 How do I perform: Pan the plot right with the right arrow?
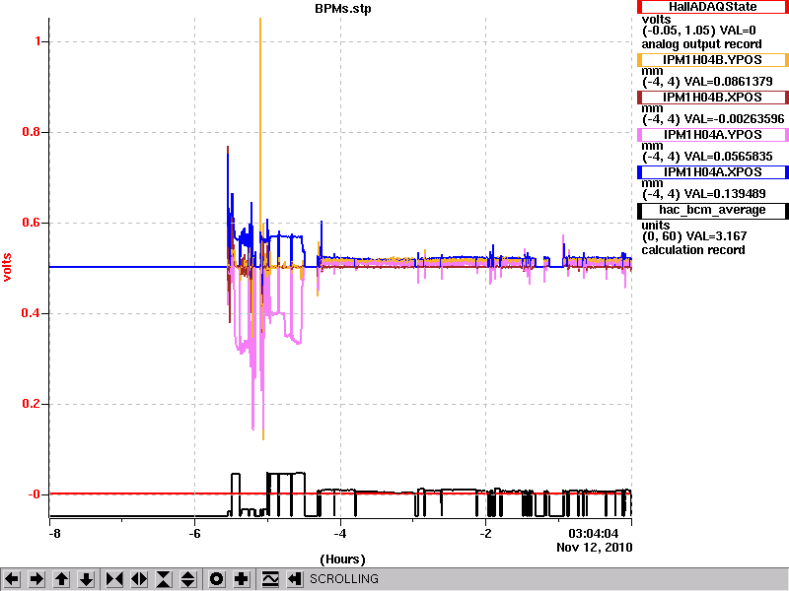tap(36, 579)
